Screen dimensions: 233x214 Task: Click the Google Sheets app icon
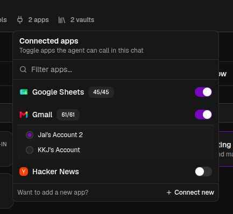[24, 92]
